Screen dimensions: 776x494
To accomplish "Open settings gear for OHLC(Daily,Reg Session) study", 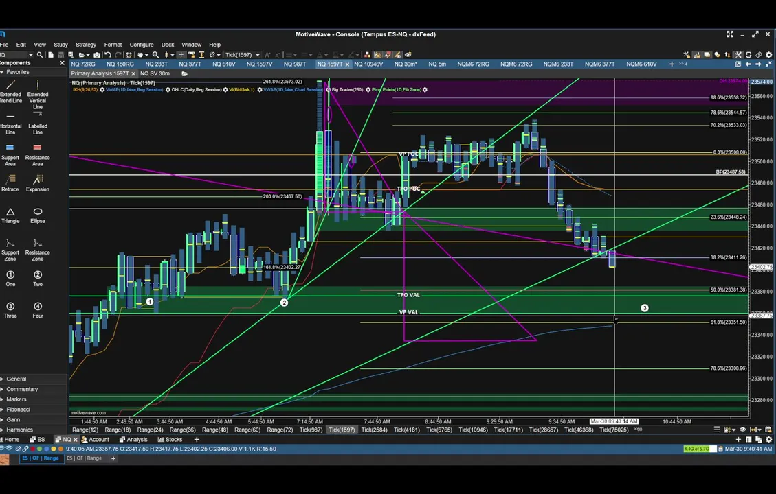I will point(225,90).
